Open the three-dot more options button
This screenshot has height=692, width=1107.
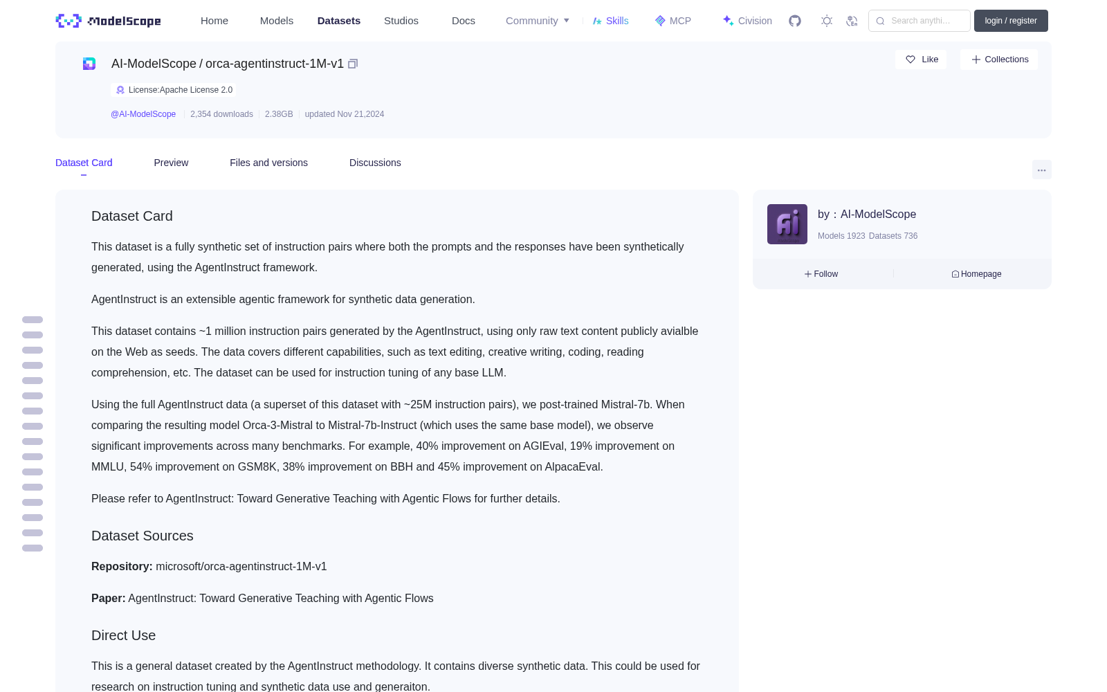pyautogui.click(x=1041, y=170)
